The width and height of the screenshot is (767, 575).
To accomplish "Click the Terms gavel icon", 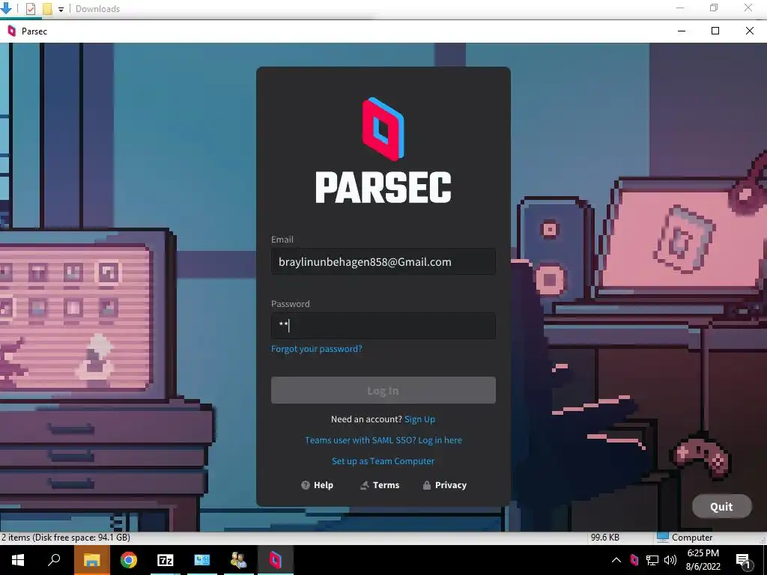I will [x=365, y=485].
